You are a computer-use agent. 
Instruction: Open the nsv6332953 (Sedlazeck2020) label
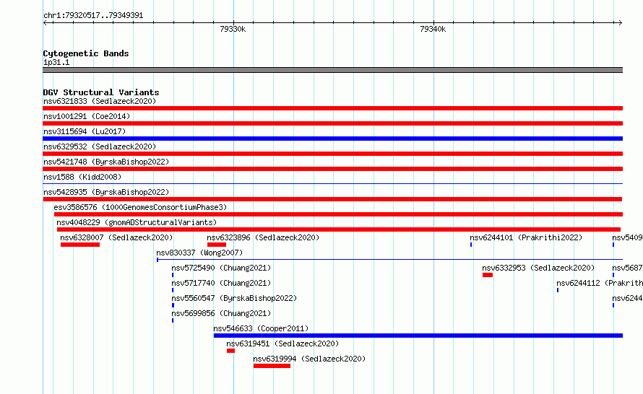click(x=538, y=268)
